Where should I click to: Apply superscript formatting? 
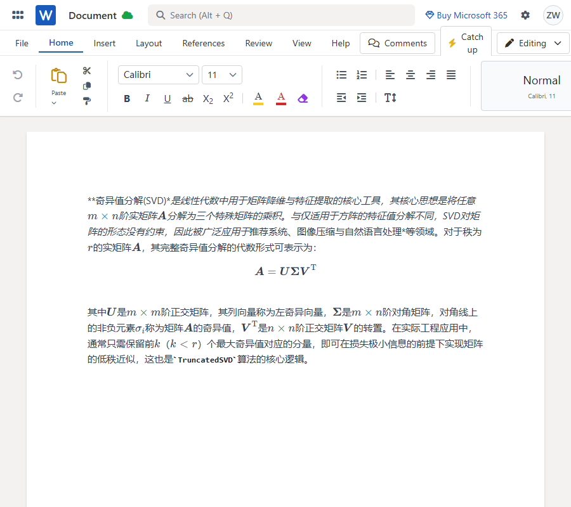[x=228, y=98]
